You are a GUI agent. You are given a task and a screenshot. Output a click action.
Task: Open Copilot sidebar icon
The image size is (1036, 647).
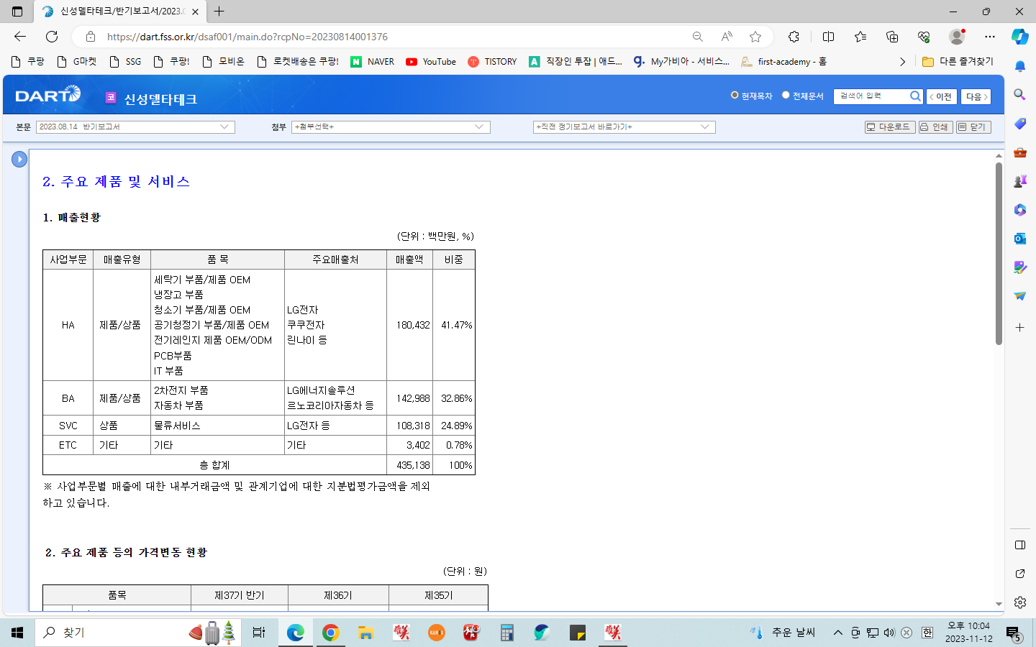tap(1019, 37)
